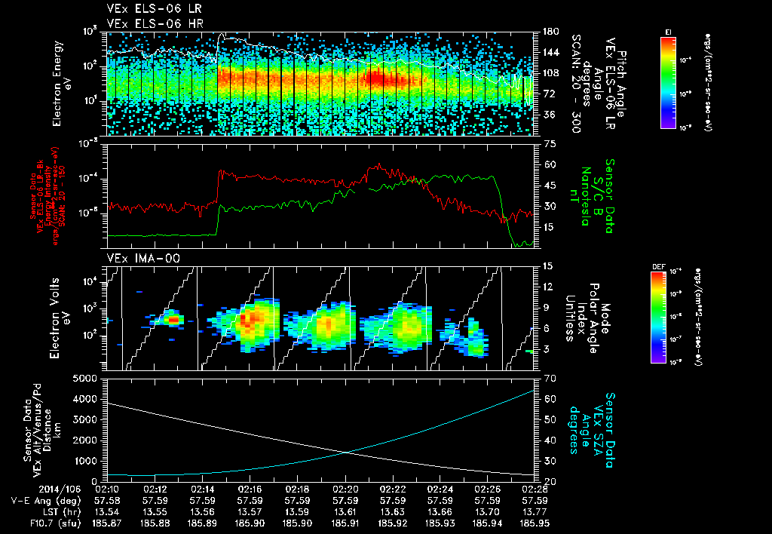
Task: Click the 02:24 time tick label
Action: 440,490
